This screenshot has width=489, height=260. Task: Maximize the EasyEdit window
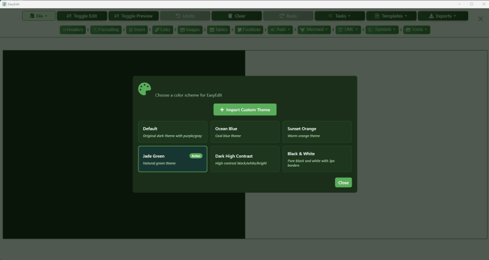472,4
